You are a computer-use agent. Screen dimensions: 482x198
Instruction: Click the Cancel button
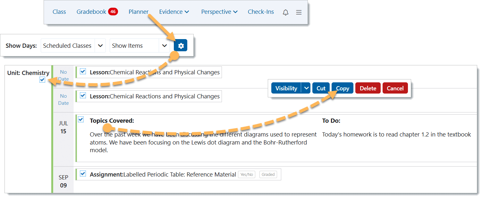tap(395, 88)
